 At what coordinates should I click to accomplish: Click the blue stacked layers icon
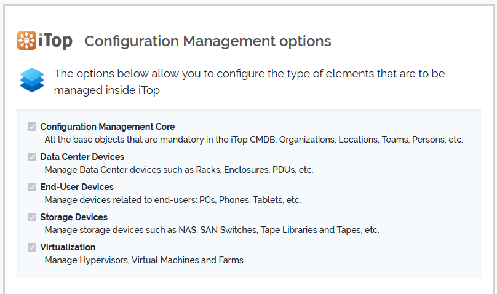[x=32, y=80]
